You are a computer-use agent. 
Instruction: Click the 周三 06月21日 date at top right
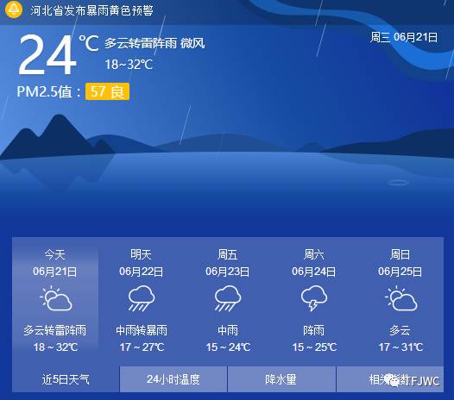(404, 37)
